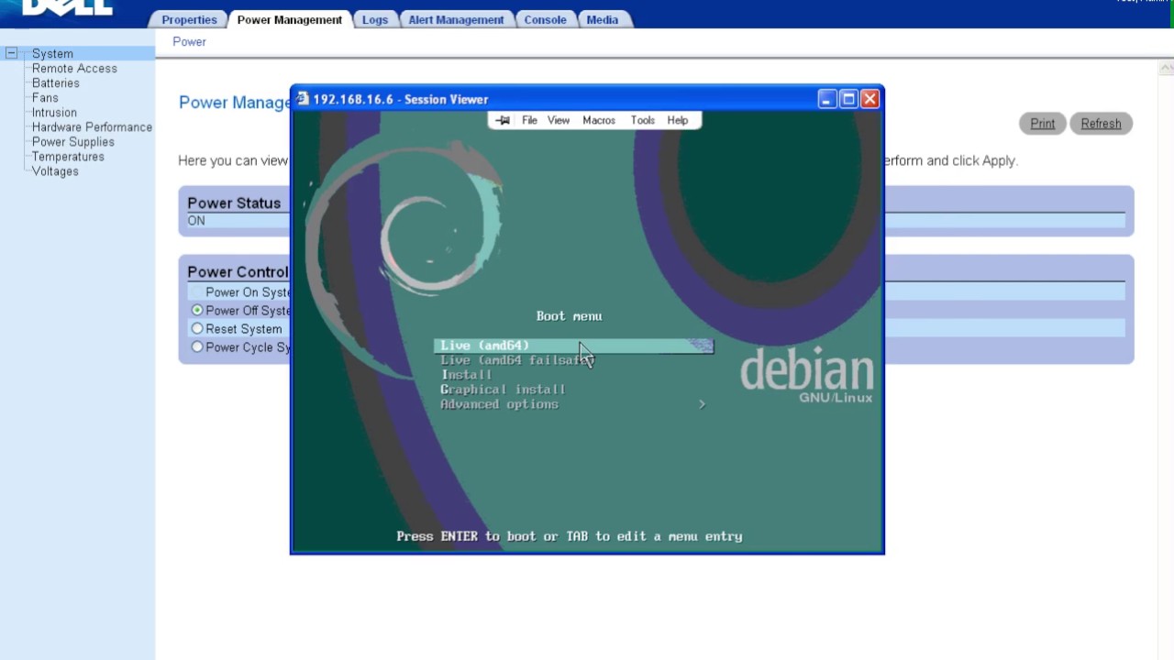1174x660 pixels.
Task: Open Remote Access in the tree
Action: click(x=74, y=69)
